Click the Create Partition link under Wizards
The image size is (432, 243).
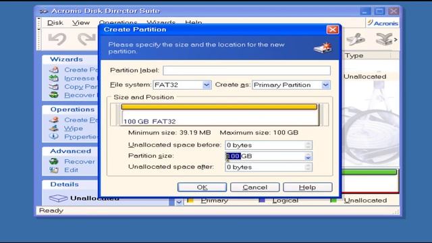click(81, 70)
